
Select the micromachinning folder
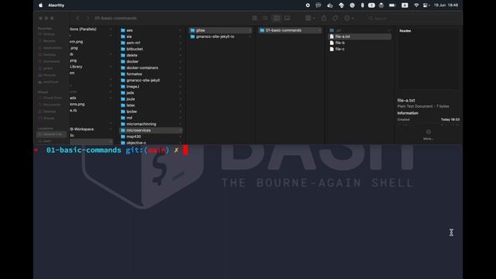150,124
